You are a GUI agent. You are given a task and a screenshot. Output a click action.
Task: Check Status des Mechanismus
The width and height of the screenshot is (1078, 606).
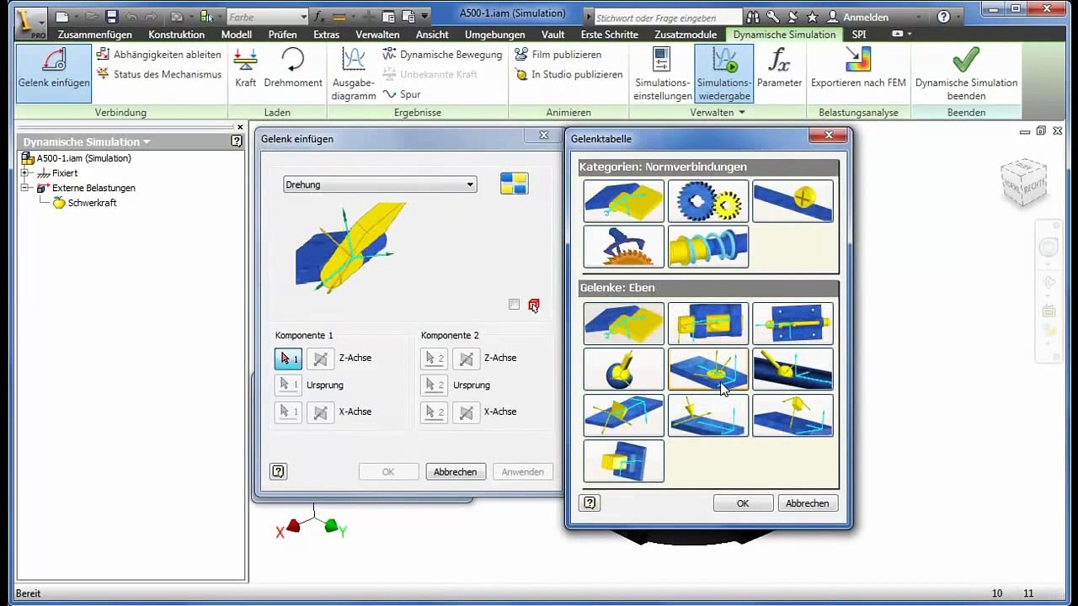tap(158, 74)
